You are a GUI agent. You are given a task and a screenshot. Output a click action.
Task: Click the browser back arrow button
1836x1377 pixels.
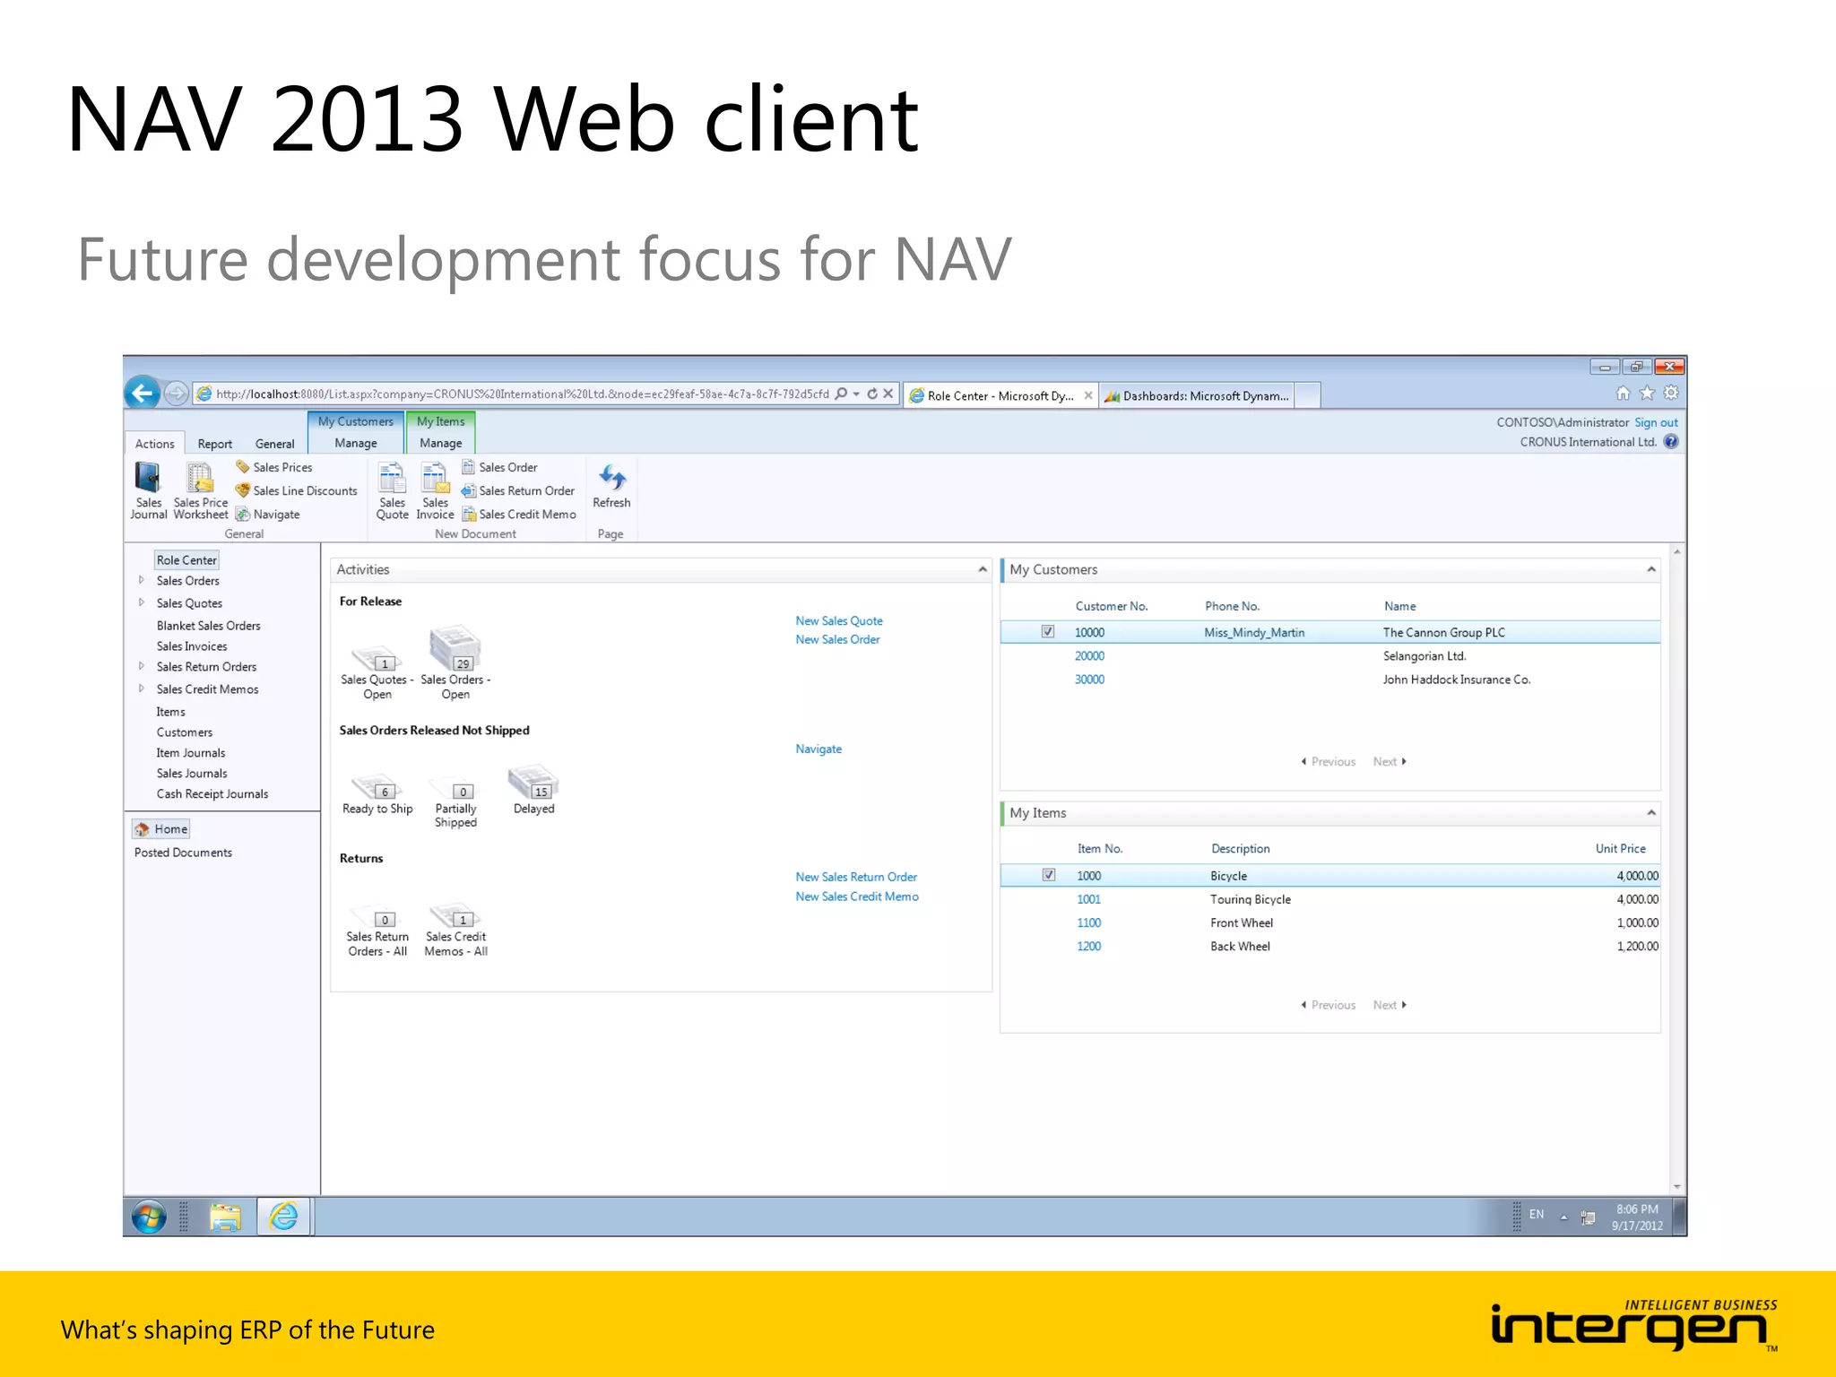click(x=142, y=393)
